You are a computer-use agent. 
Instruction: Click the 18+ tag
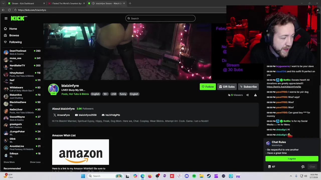pos(105,94)
